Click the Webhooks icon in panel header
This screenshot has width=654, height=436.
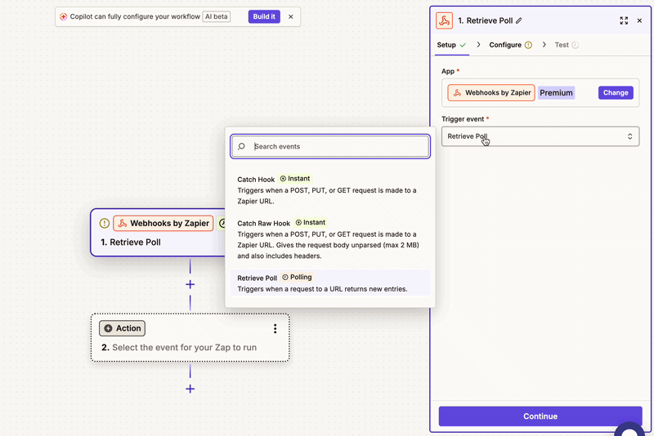point(444,20)
